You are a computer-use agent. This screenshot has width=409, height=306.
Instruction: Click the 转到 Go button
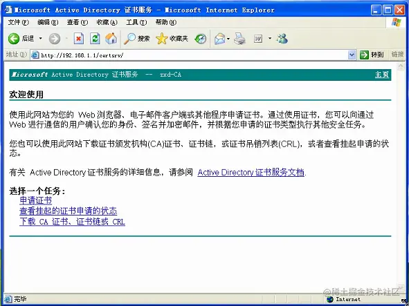pyautogui.click(x=372, y=55)
